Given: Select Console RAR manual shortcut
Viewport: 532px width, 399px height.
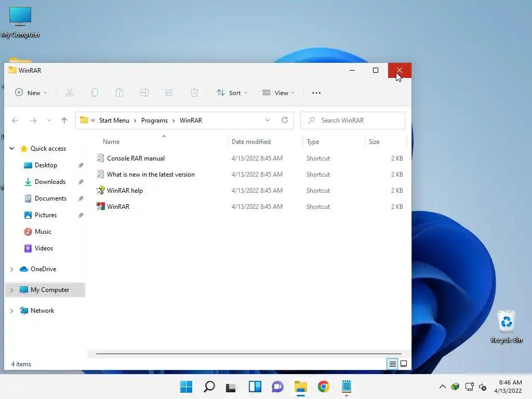Looking at the screenshot, I should pyautogui.click(x=136, y=158).
